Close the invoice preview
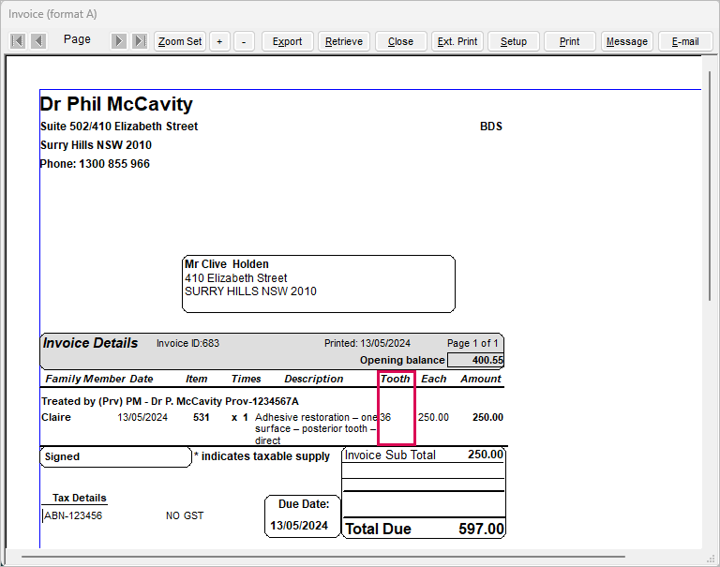720x567 pixels. 401,41
